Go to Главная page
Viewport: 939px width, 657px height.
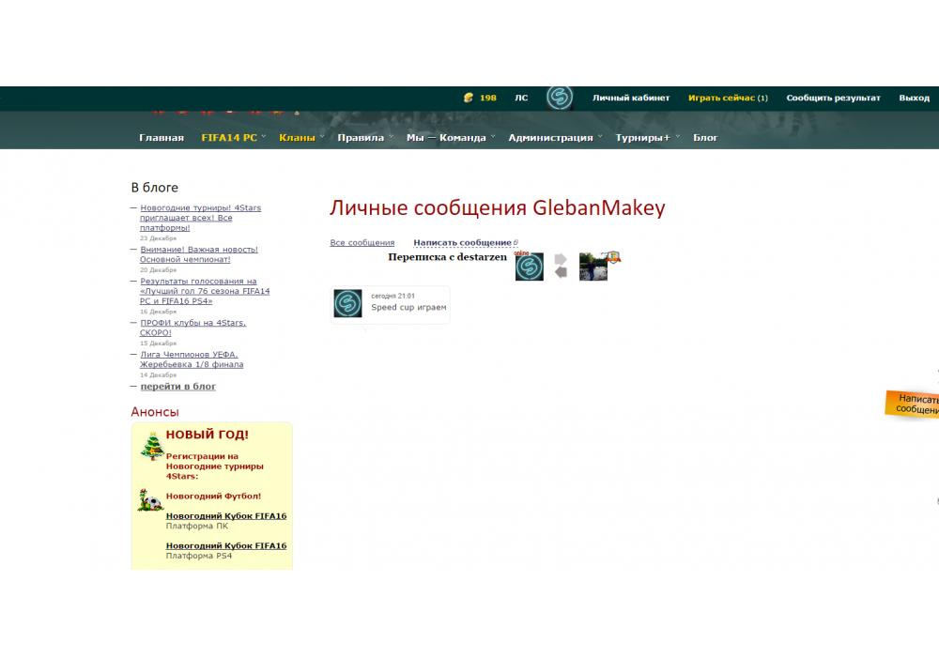(162, 138)
